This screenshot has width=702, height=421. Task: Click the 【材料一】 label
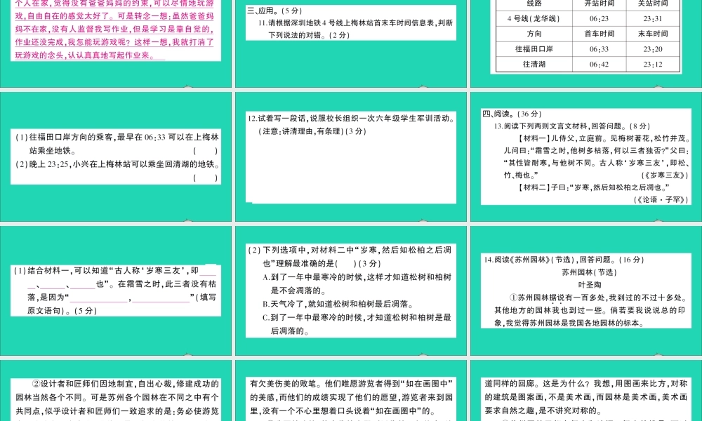(x=534, y=138)
